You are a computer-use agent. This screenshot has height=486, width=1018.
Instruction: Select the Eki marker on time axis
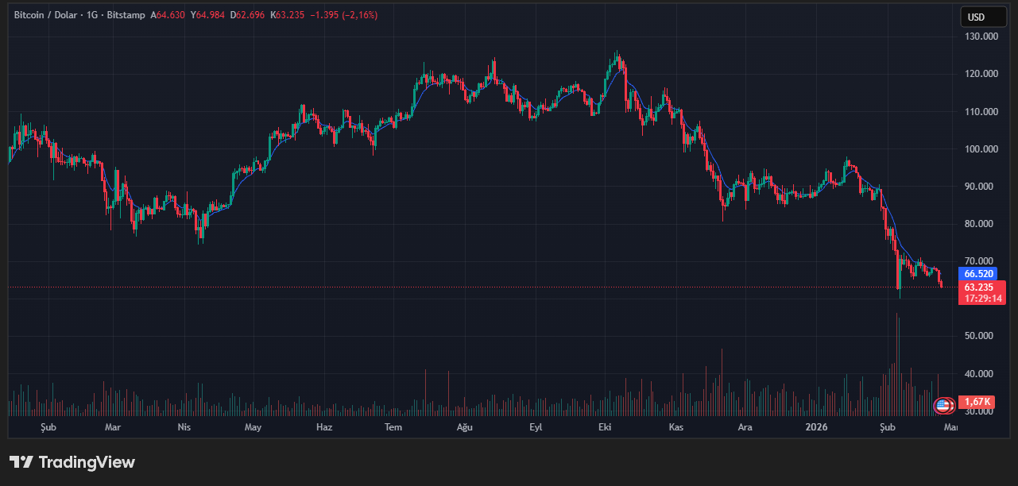point(605,427)
